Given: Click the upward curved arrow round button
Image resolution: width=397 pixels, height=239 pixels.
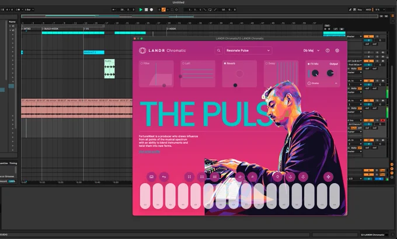Looking at the screenshot, I should tap(278, 177).
